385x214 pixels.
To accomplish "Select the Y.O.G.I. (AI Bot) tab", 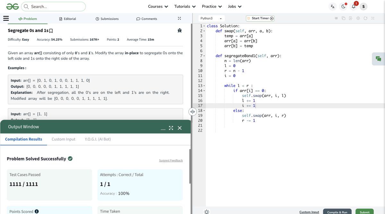I will [x=98, y=139].
